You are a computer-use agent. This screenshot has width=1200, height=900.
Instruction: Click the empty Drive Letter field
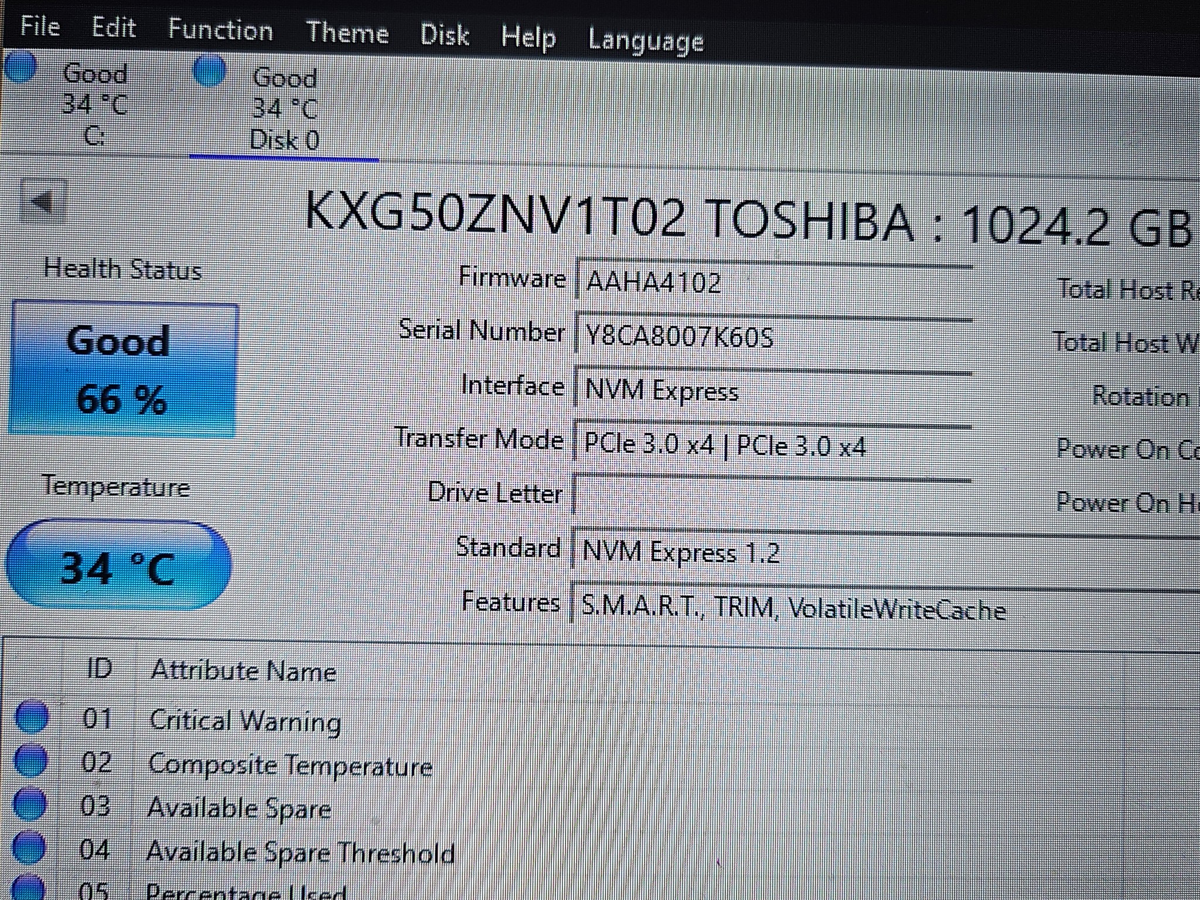coord(771,497)
